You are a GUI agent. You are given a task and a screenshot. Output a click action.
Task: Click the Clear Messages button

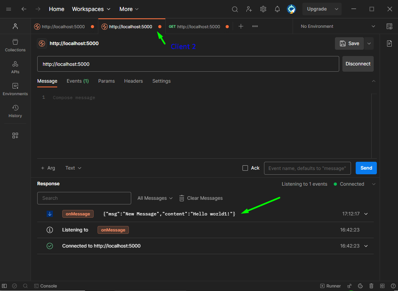[201, 198]
